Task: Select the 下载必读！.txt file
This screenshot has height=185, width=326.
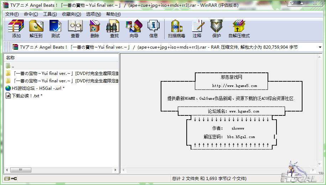Action: (24, 96)
